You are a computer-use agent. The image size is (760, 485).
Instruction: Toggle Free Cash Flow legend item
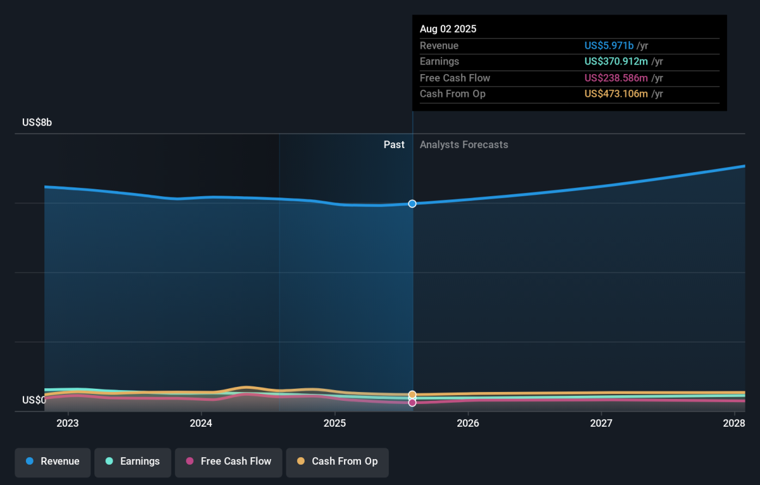(x=228, y=462)
